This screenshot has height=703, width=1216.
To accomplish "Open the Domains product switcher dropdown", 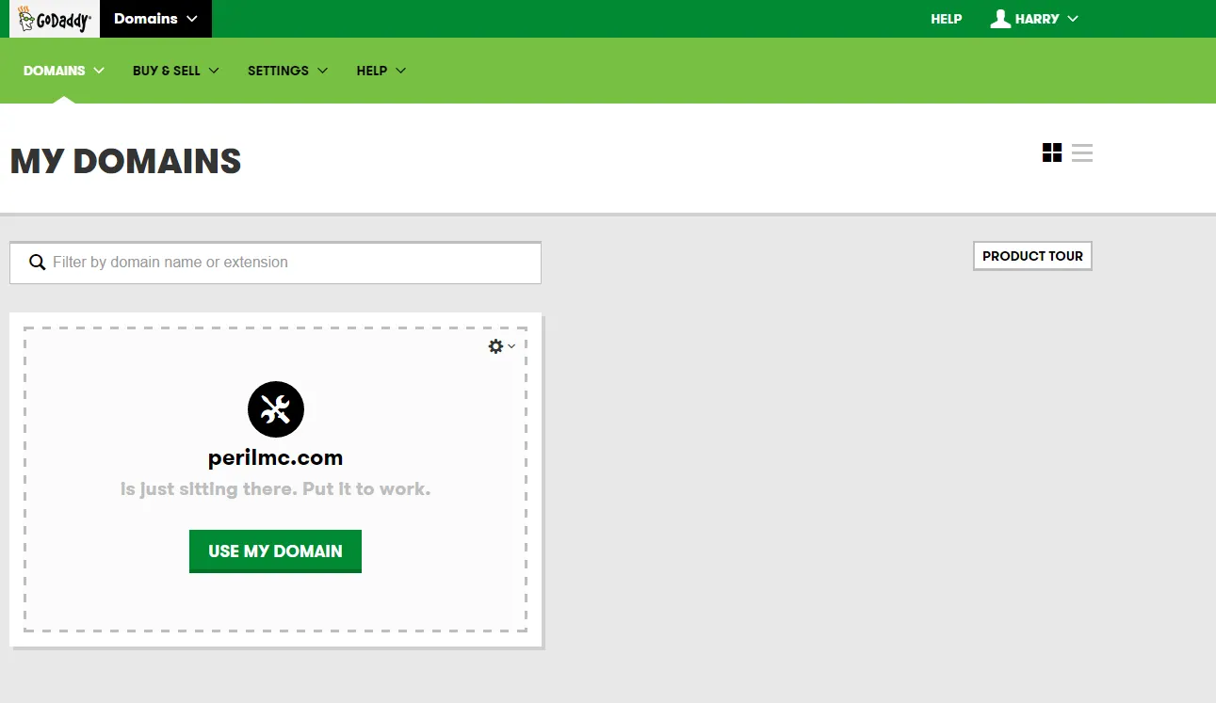I will tap(155, 19).
